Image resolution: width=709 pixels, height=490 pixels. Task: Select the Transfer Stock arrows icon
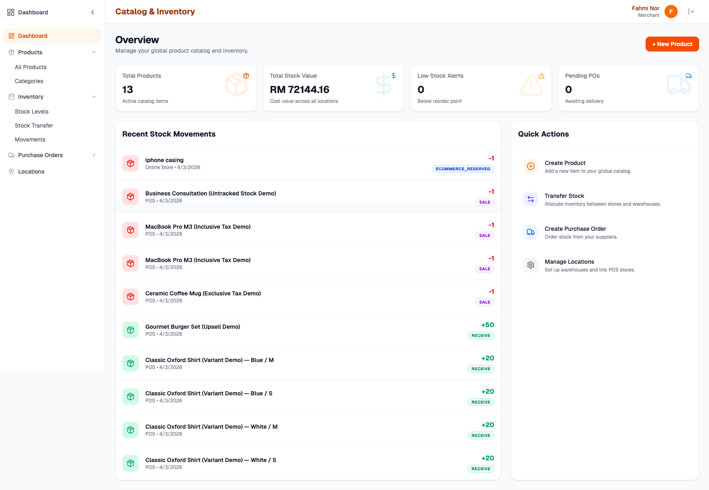(531, 199)
